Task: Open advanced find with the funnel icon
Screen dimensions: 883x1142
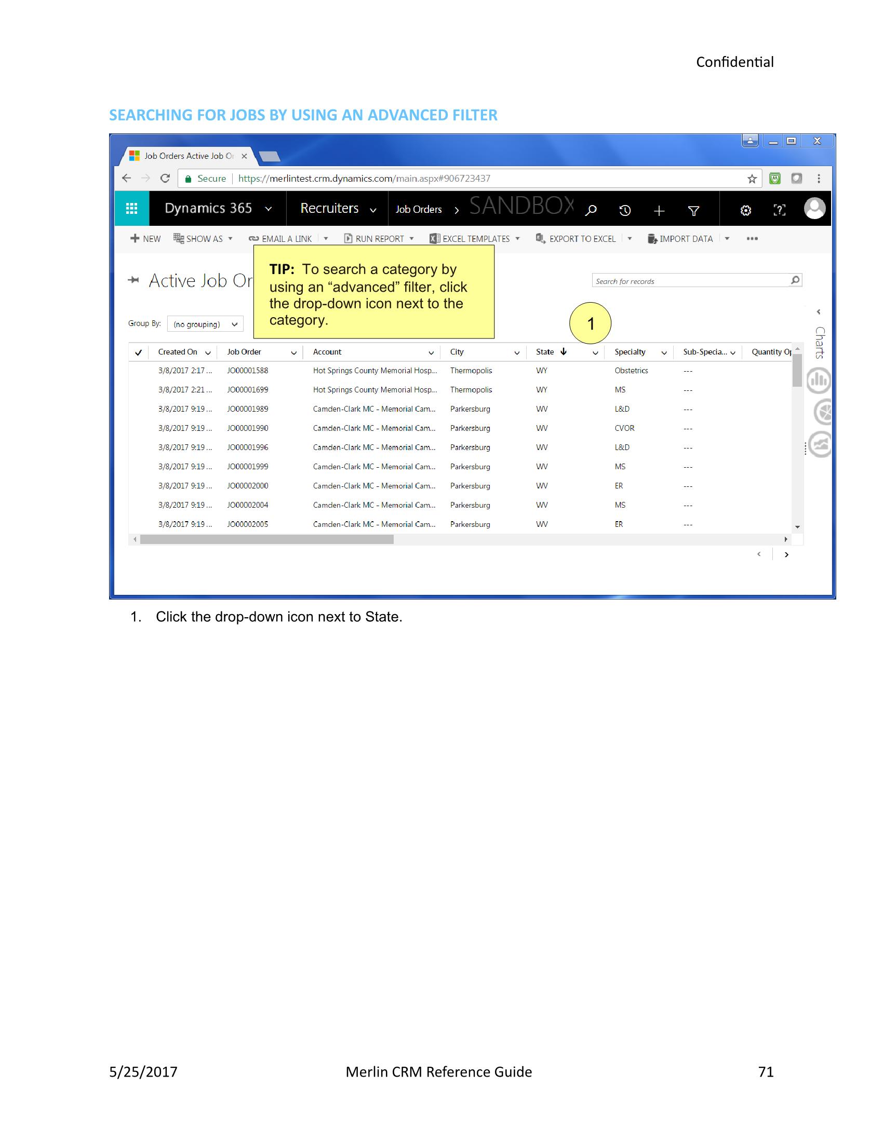Action: 694,210
